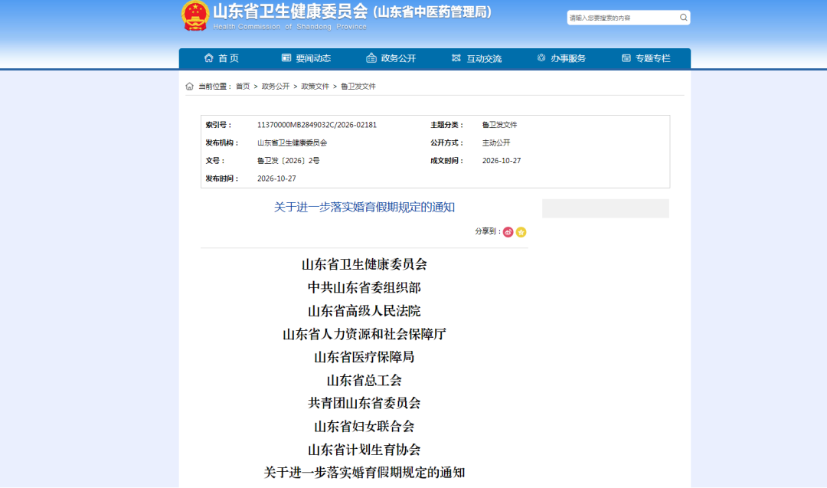Click the body line 中共山东省委组织部
Image resolution: width=827 pixels, height=488 pixels.
coord(364,287)
